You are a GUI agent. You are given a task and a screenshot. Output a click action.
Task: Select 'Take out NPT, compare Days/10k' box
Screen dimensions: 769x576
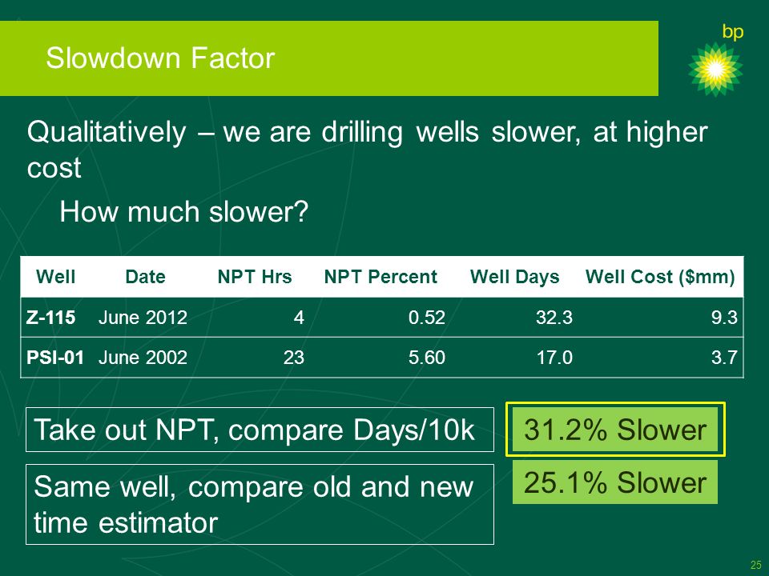click(260, 430)
